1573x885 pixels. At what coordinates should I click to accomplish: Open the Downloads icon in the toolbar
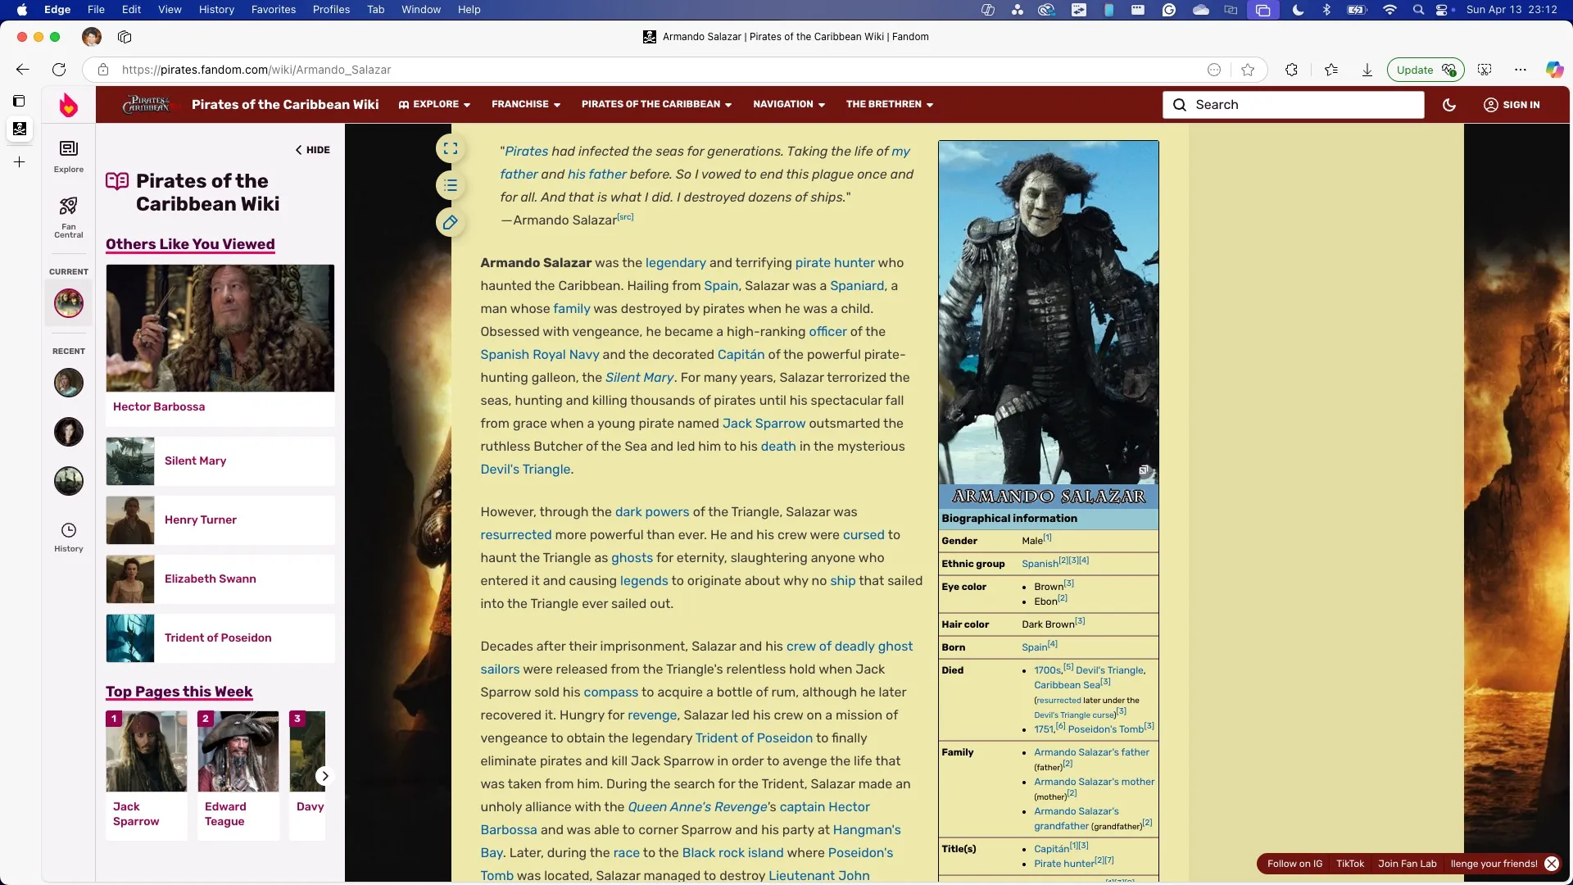click(x=1367, y=70)
